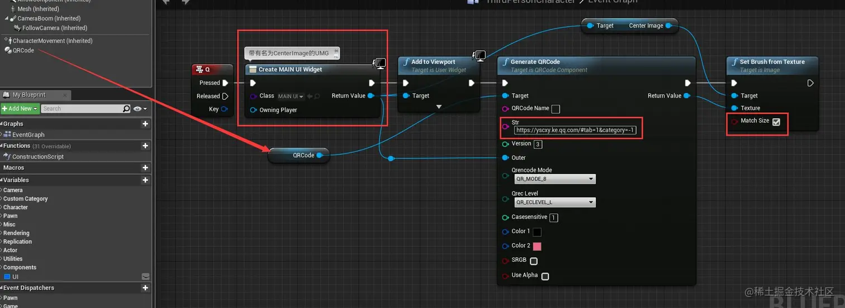845x308 pixels.
Task: Click Create MAIN UI Widget node title
Action: click(x=290, y=70)
